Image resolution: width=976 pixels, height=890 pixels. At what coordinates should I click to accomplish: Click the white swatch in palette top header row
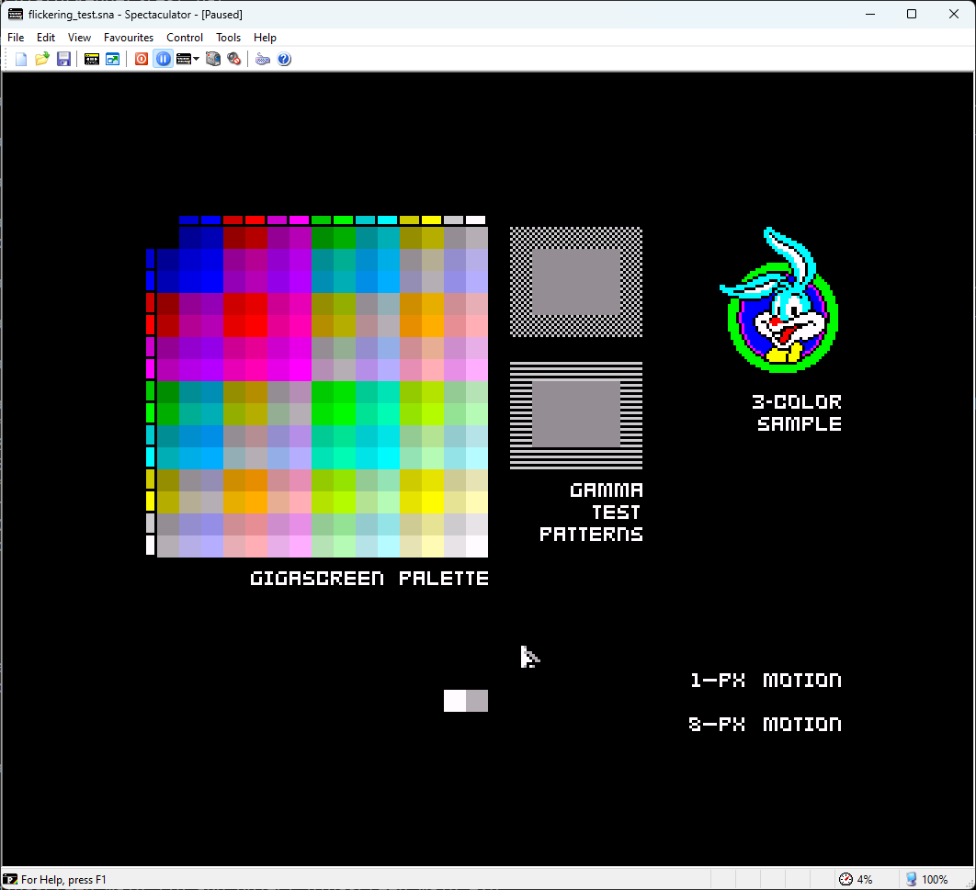475,220
